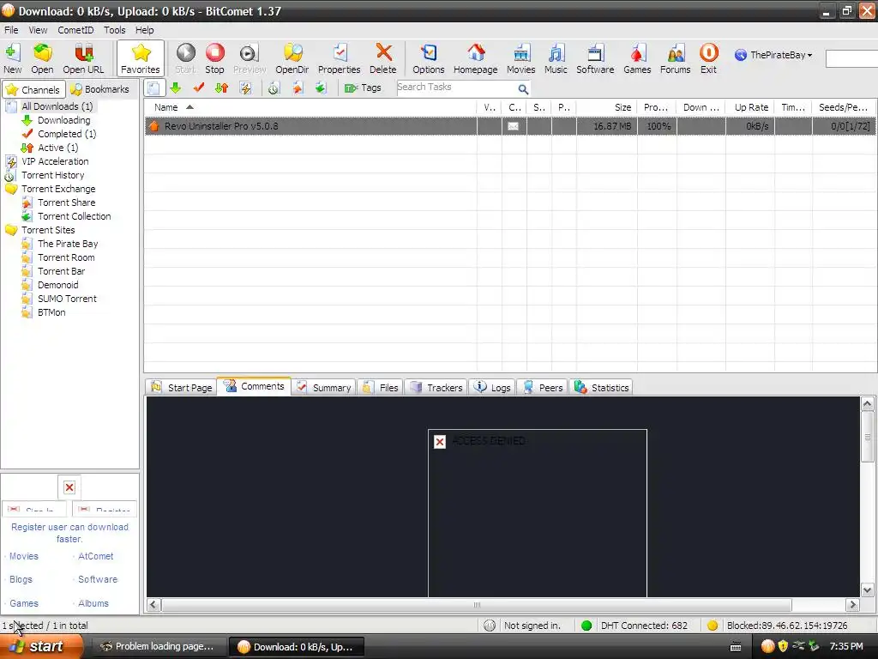Click the torrent collection filter icon
This screenshot has height=659, width=878.
(321, 88)
